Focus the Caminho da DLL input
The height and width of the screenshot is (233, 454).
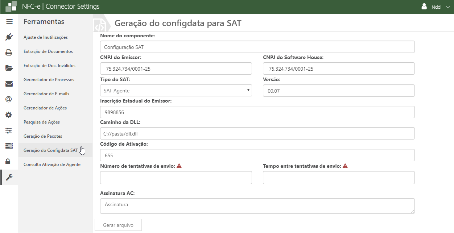tap(257, 133)
